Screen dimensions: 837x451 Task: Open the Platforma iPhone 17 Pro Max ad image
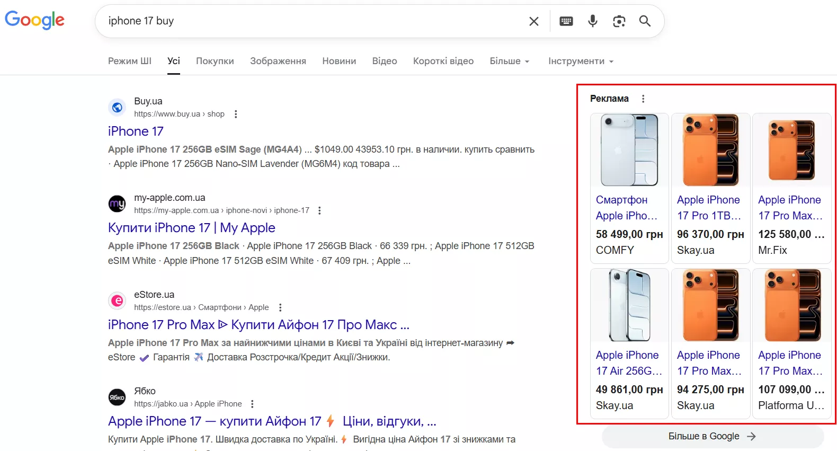(x=791, y=305)
